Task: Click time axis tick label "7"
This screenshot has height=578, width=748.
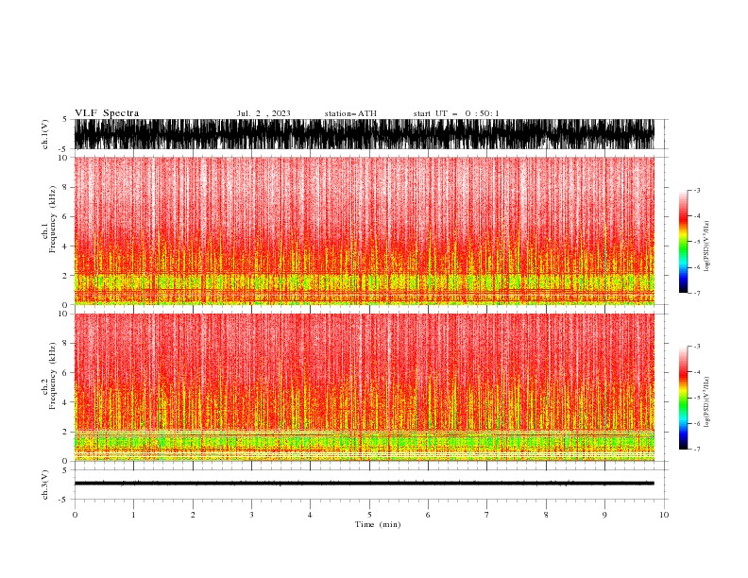Action: tap(487, 515)
